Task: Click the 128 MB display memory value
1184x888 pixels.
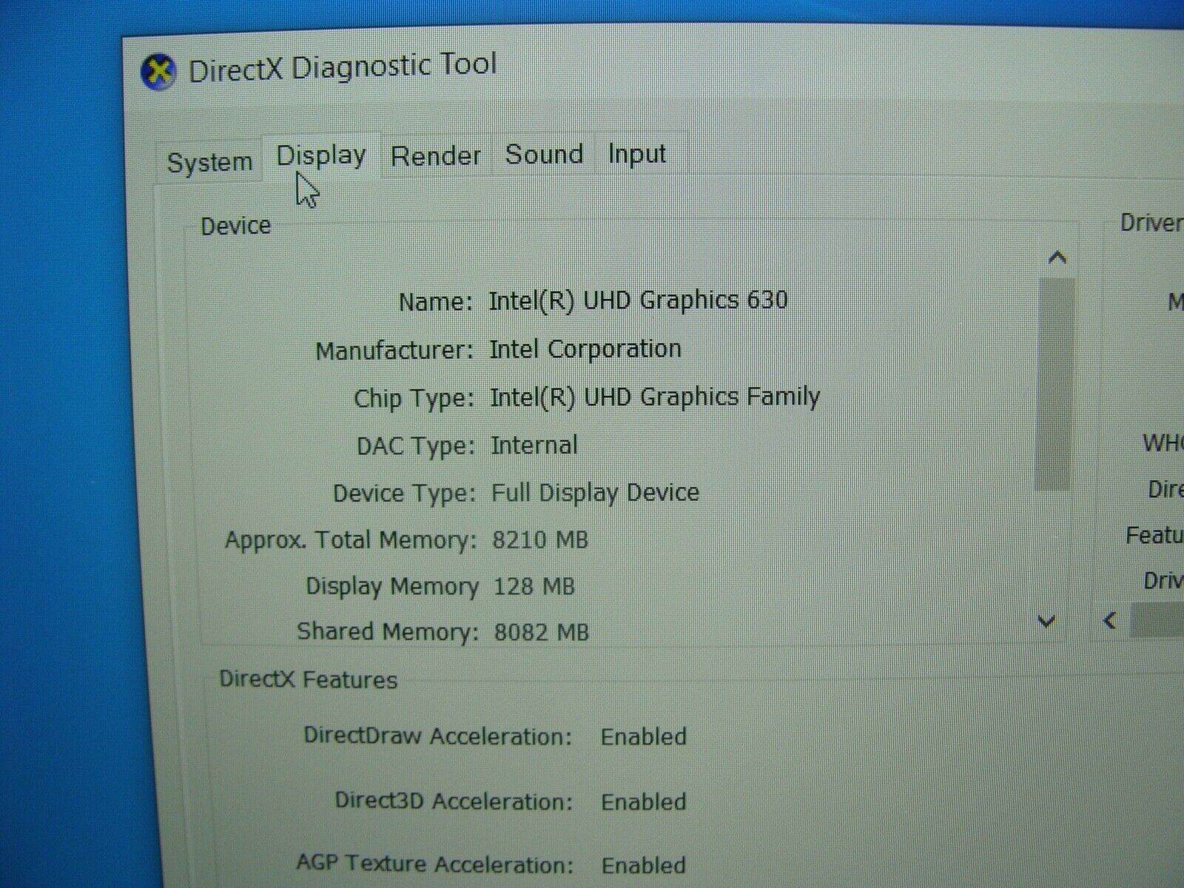Action: (x=534, y=587)
